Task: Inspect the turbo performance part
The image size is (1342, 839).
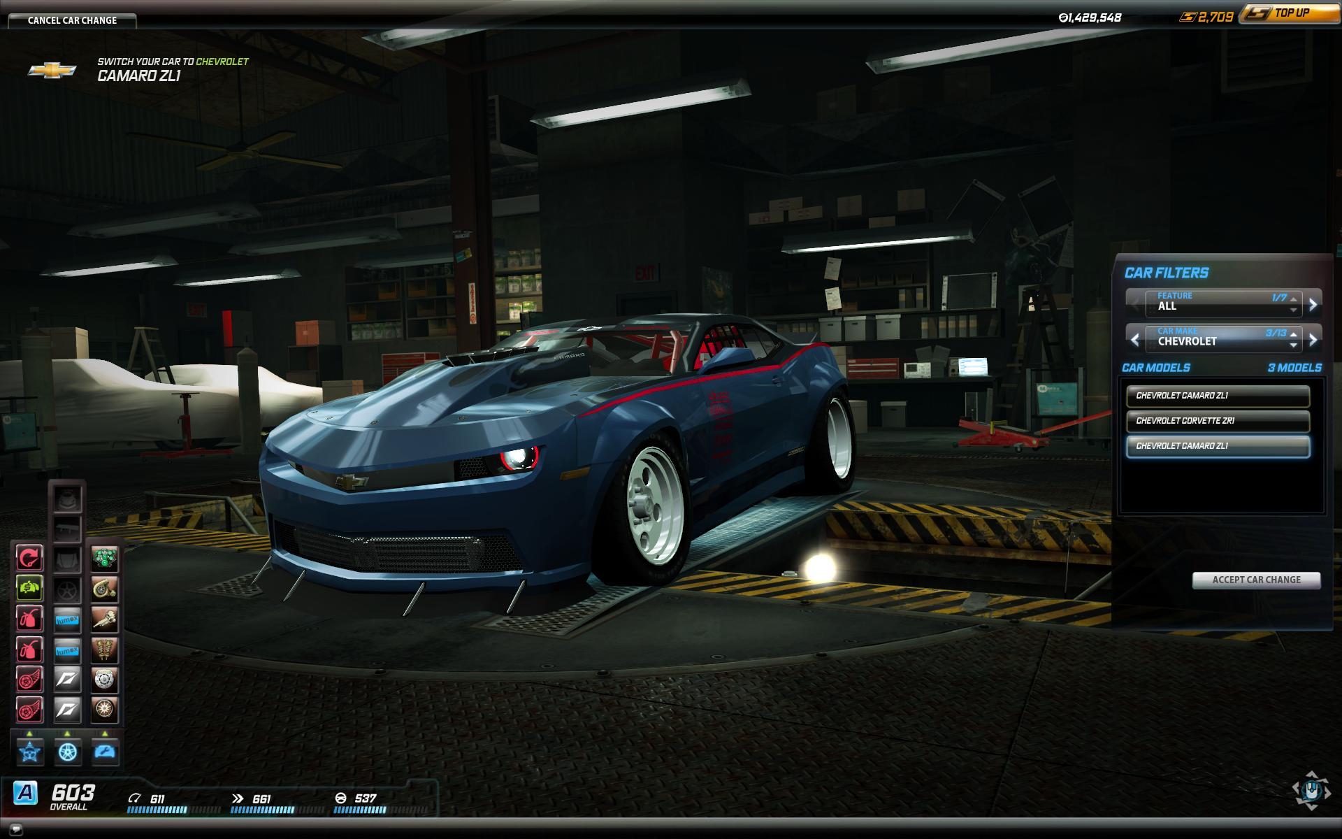Action: click(x=105, y=588)
